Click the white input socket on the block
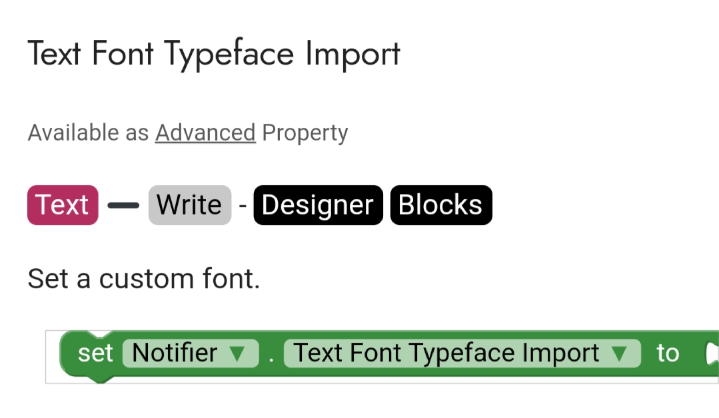Viewport: 719px width, 418px height. point(711,354)
